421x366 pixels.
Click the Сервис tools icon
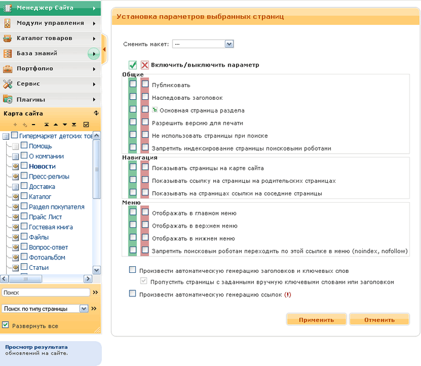click(8, 83)
